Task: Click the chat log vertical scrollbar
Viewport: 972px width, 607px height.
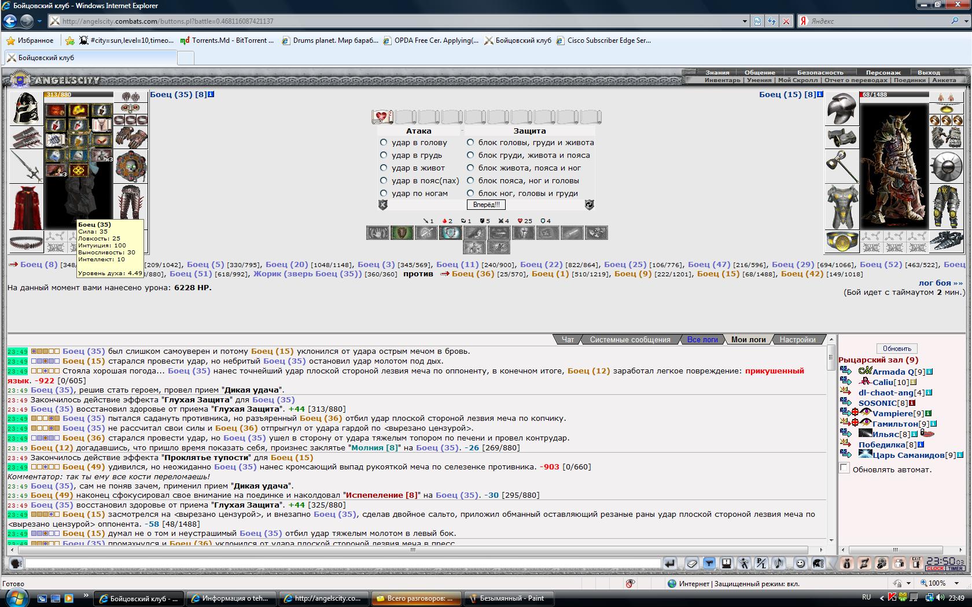Action: [831, 439]
